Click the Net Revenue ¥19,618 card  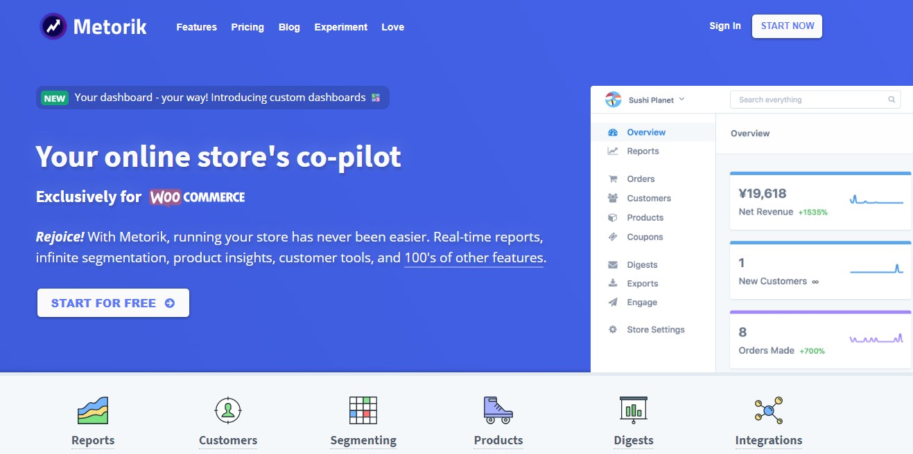[820, 201]
